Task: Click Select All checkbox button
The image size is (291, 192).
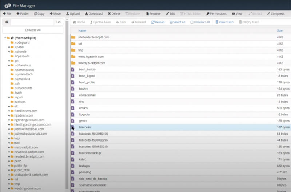Action: point(178,22)
